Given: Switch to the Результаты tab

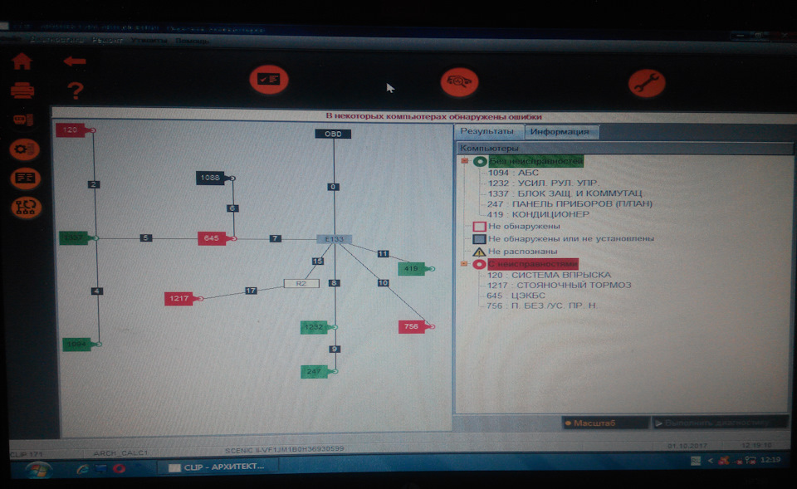Looking at the screenshot, I should pos(487,131).
